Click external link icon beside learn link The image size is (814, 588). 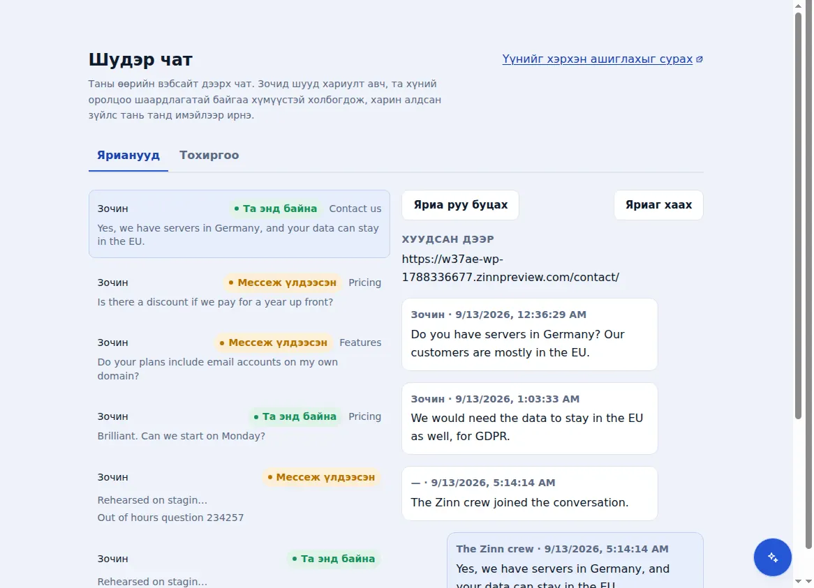tap(700, 59)
